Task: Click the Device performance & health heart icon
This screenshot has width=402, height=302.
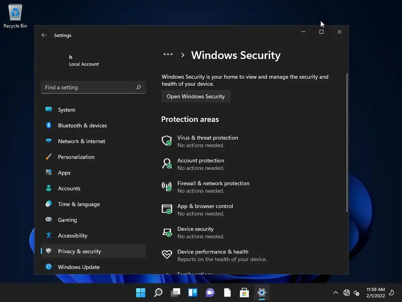Action: (166, 254)
